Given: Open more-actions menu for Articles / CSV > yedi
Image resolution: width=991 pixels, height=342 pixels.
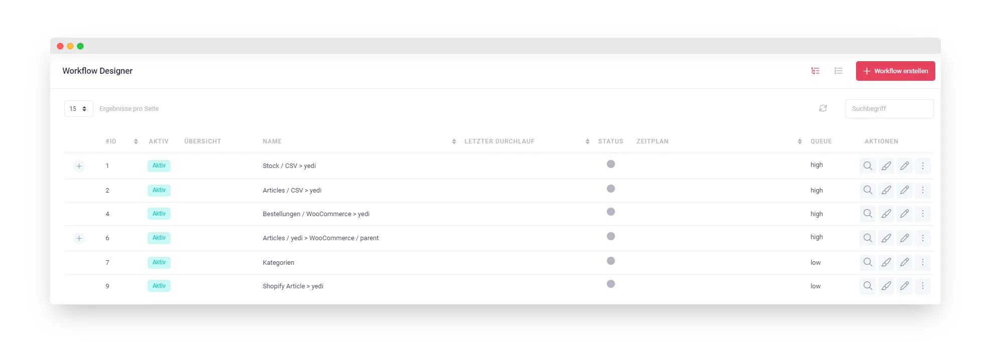Looking at the screenshot, I should click(922, 190).
